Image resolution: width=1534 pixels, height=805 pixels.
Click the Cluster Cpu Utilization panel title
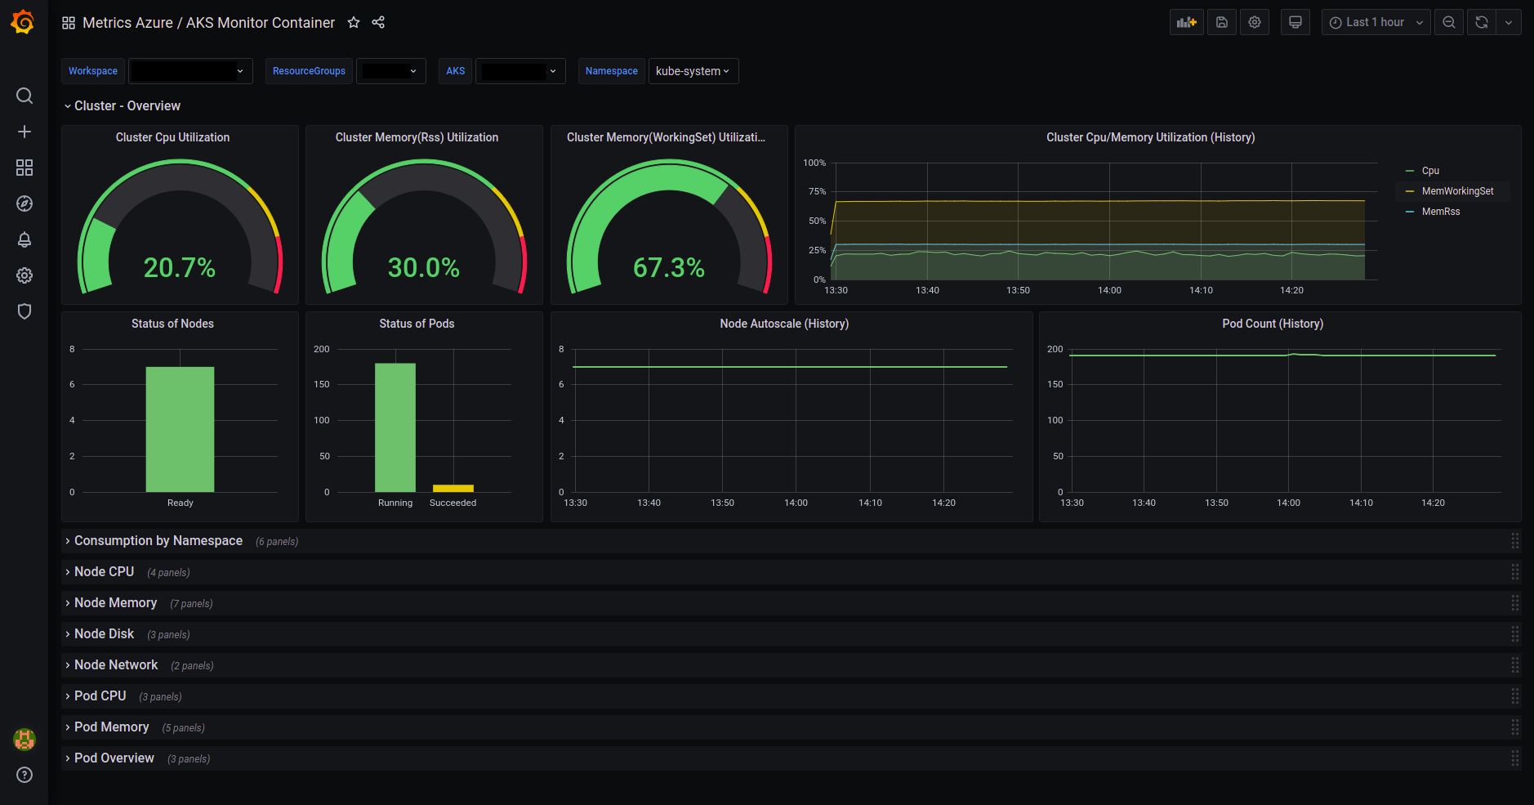coord(172,137)
